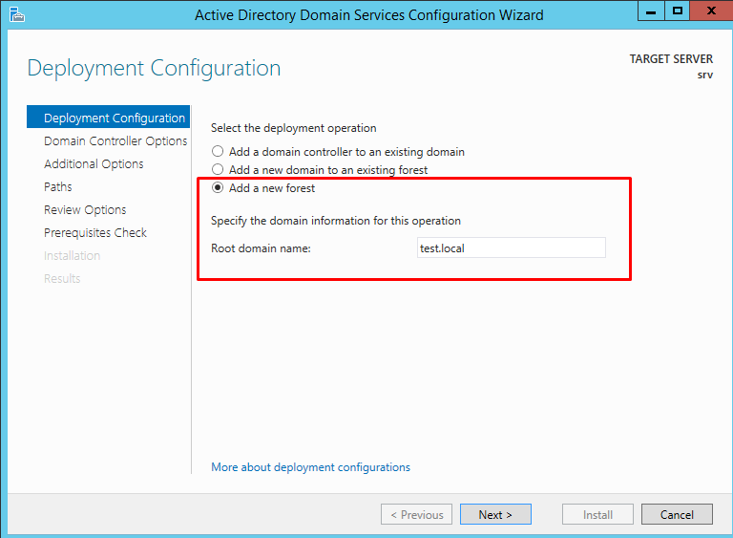This screenshot has width=733, height=538.
Task: Click Specify the domain information text
Action: coord(336,221)
